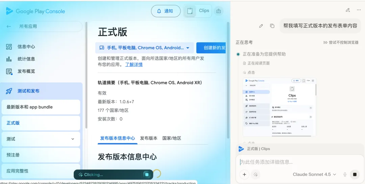Open the Claude Sonnet 4.5 model dropdown
Viewport: 365px width, 184px height.
coord(315,175)
